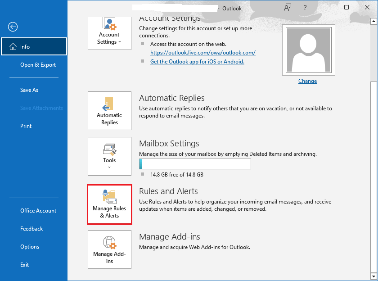Click Exit in the sidebar
378x281 pixels.
[24, 265]
